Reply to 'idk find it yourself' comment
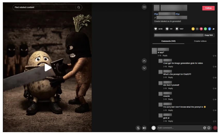The width and height of the screenshot is (221, 135). (171, 88)
